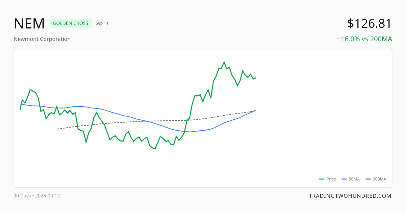The image size is (406, 213).
Task: Toggle the Price legend entry
Action: coord(328,179)
